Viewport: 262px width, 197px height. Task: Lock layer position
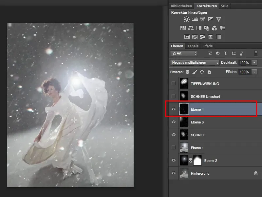[202, 72]
